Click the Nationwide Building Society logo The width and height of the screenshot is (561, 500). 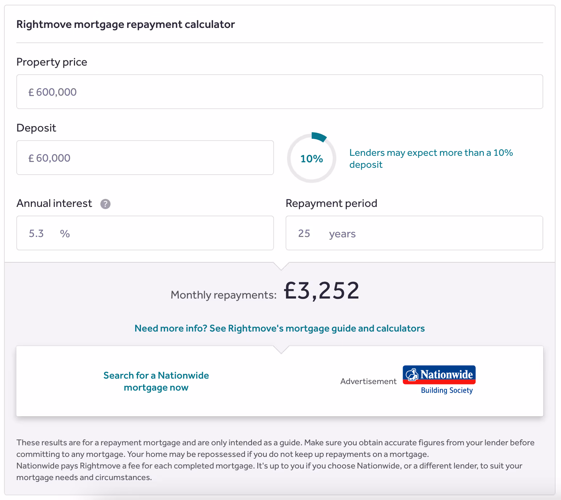pos(439,375)
